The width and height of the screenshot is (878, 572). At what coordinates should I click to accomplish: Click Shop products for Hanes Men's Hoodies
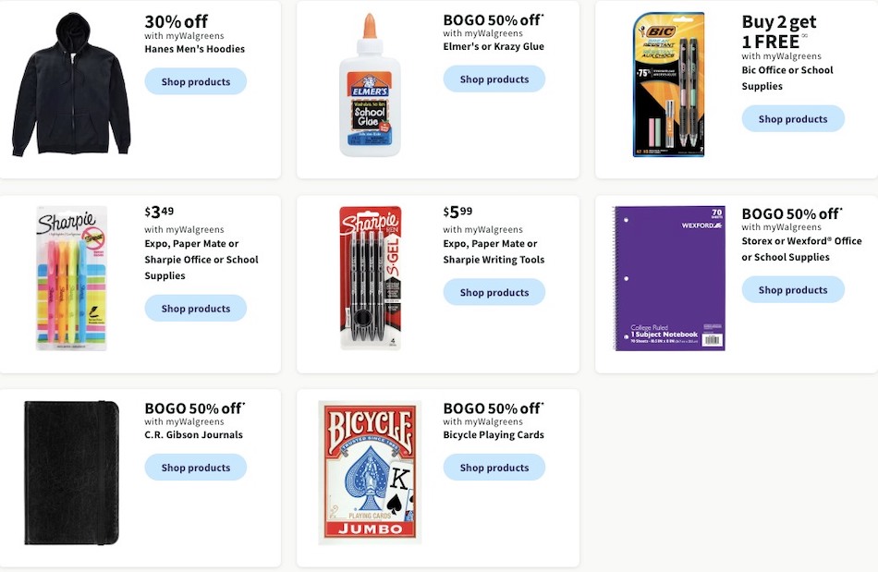(195, 81)
